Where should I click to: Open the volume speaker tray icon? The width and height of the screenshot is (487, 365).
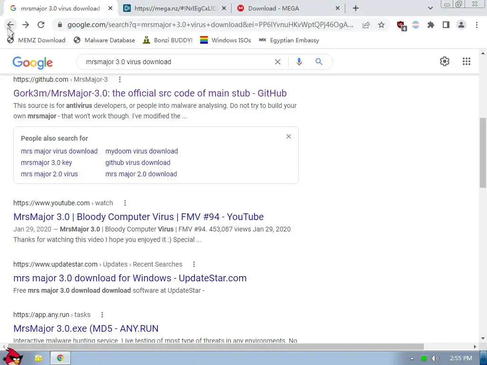click(435, 358)
